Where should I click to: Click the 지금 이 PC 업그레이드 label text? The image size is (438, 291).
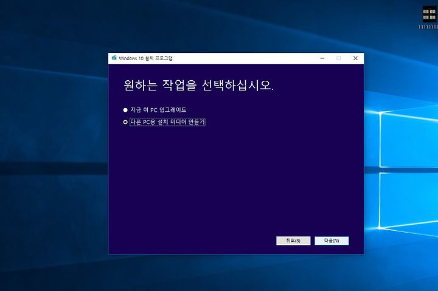(x=158, y=110)
